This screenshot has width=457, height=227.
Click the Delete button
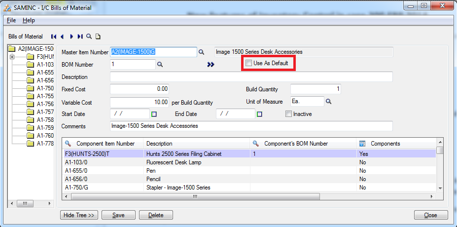tap(156, 215)
